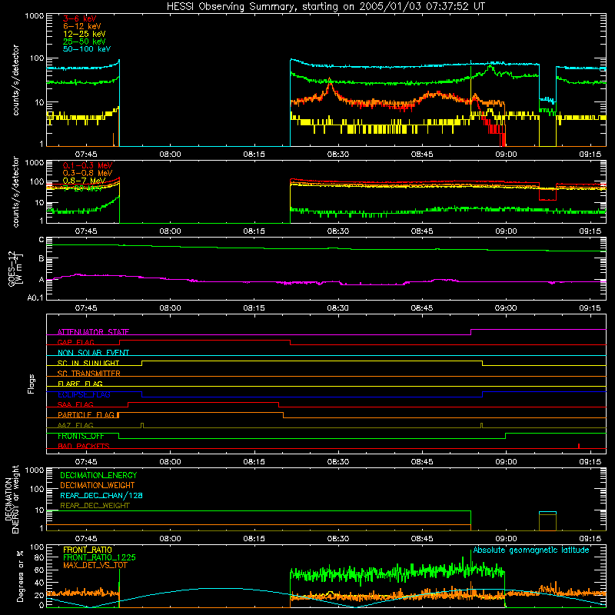615x615 pixels.
Task: Select the '50-100 keV' legend label
Action: point(87,49)
